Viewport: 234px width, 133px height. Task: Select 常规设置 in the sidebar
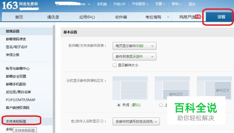coord(26,31)
